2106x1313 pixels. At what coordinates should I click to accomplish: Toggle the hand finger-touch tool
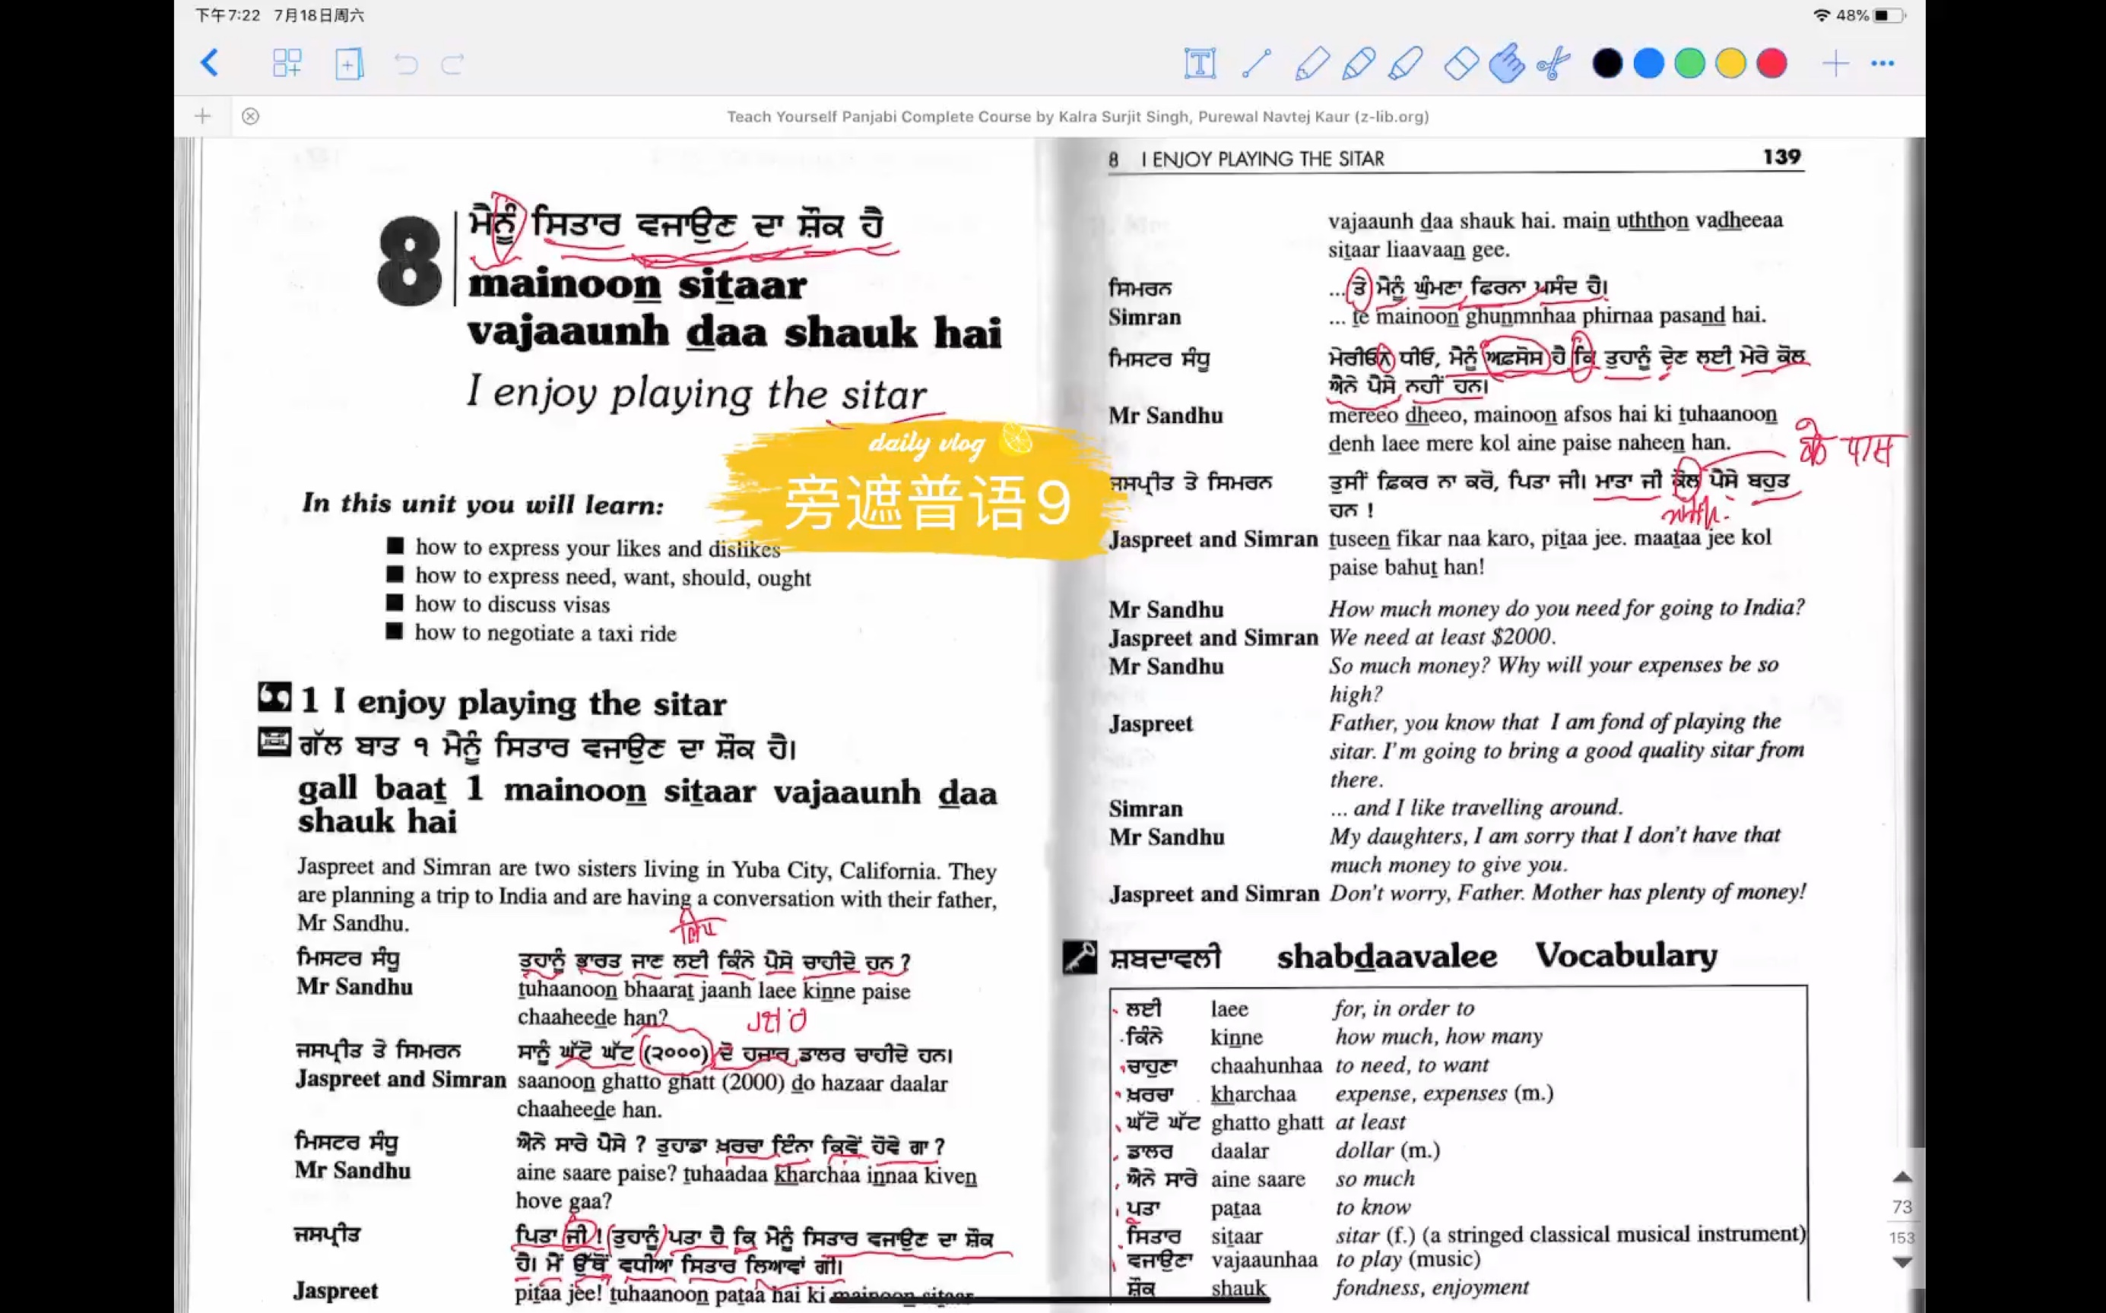1507,63
